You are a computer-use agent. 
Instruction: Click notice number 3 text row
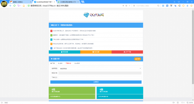pos(96,39)
